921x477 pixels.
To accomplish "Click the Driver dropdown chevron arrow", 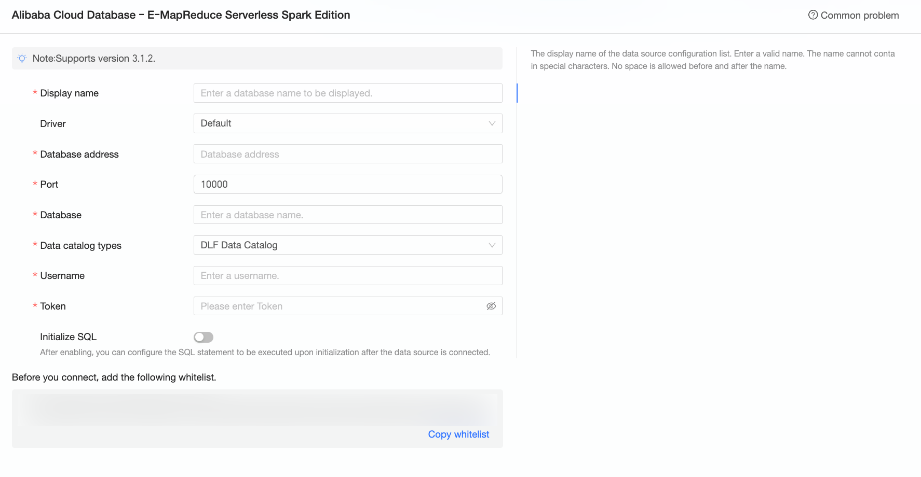I will [x=492, y=123].
